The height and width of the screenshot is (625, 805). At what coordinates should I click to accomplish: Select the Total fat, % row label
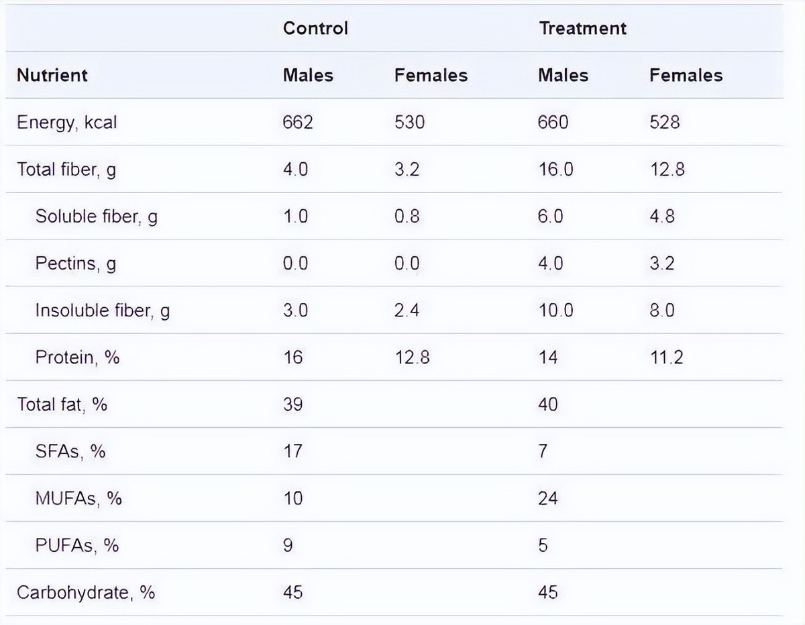tap(62, 404)
